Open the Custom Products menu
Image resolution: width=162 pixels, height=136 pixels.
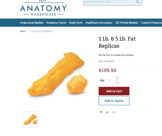151,23
